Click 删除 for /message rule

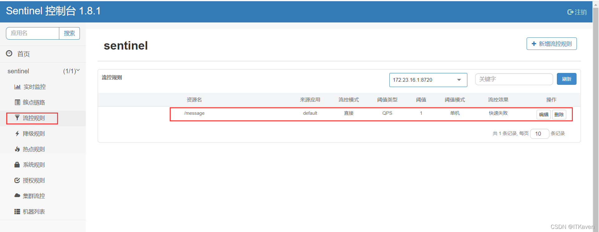tap(559, 114)
